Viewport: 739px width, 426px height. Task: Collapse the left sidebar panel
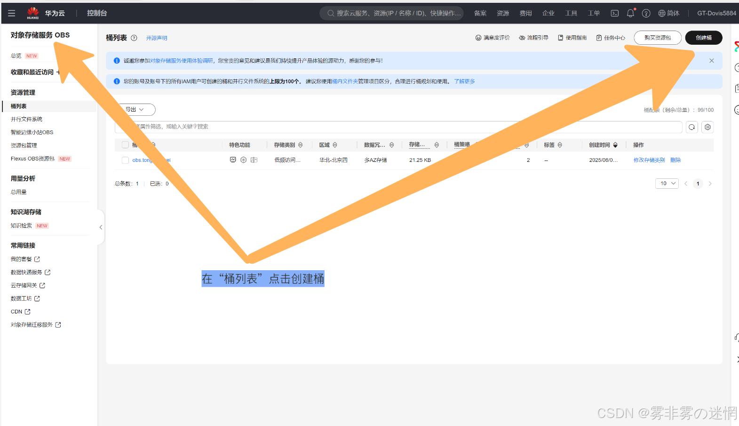tap(101, 227)
